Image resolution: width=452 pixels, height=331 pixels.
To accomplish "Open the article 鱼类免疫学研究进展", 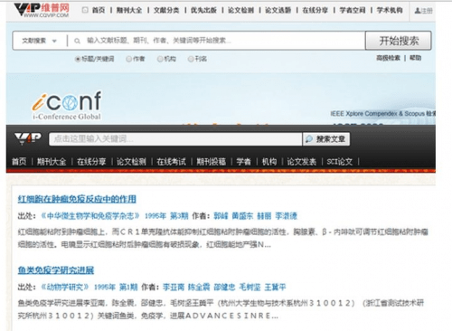I will [56, 270].
